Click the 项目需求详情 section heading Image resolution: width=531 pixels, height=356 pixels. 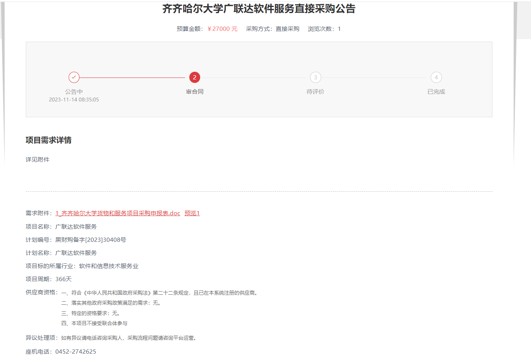tap(49, 140)
